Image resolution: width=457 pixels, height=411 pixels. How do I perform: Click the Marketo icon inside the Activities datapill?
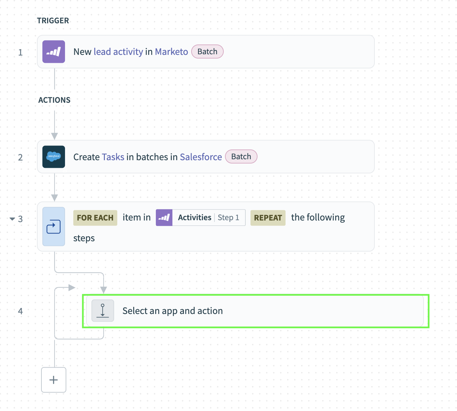pyautogui.click(x=164, y=218)
